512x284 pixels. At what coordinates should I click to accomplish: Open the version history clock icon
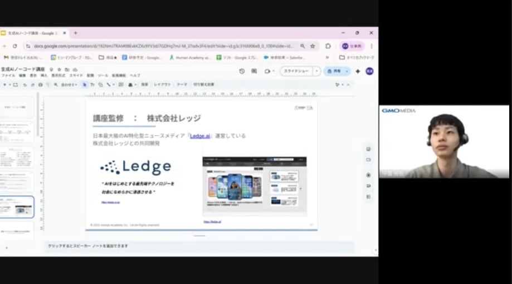(x=242, y=71)
